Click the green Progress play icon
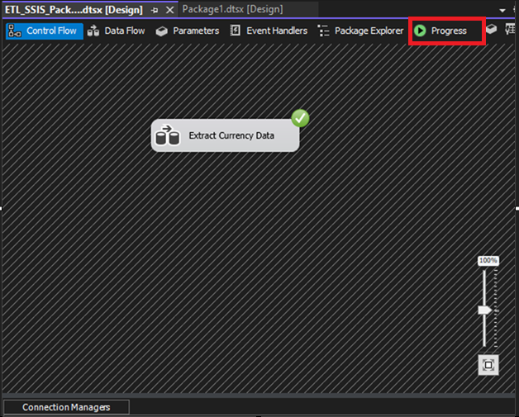 [x=420, y=31]
